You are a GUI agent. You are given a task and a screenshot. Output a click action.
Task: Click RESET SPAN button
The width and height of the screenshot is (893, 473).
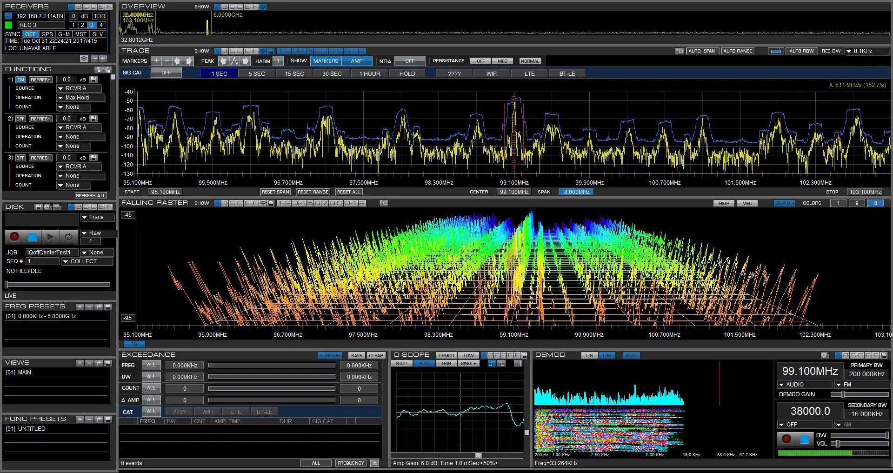pyautogui.click(x=275, y=192)
